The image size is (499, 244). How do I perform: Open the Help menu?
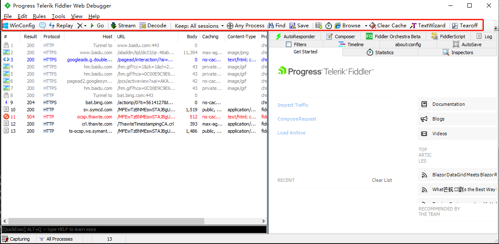click(x=94, y=16)
